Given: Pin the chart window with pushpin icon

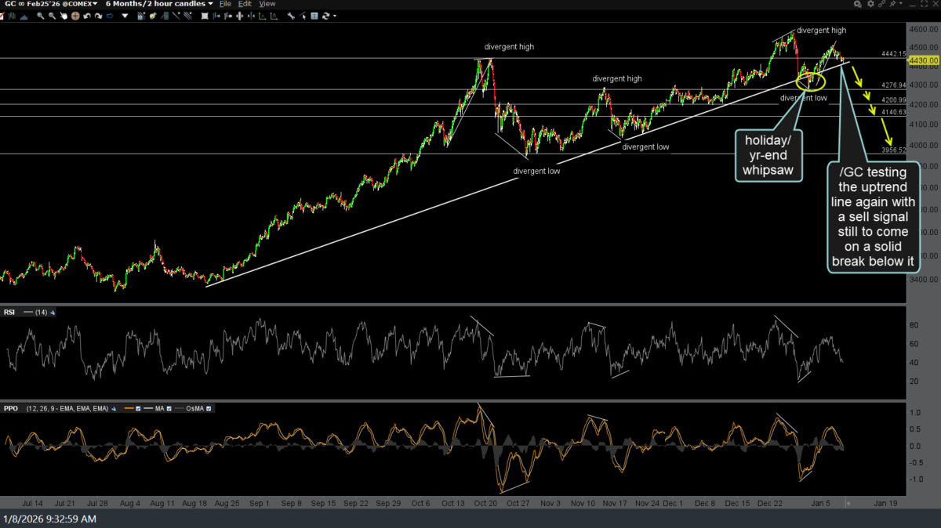Looking at the screenshot, I should click(x=892, y=4).
